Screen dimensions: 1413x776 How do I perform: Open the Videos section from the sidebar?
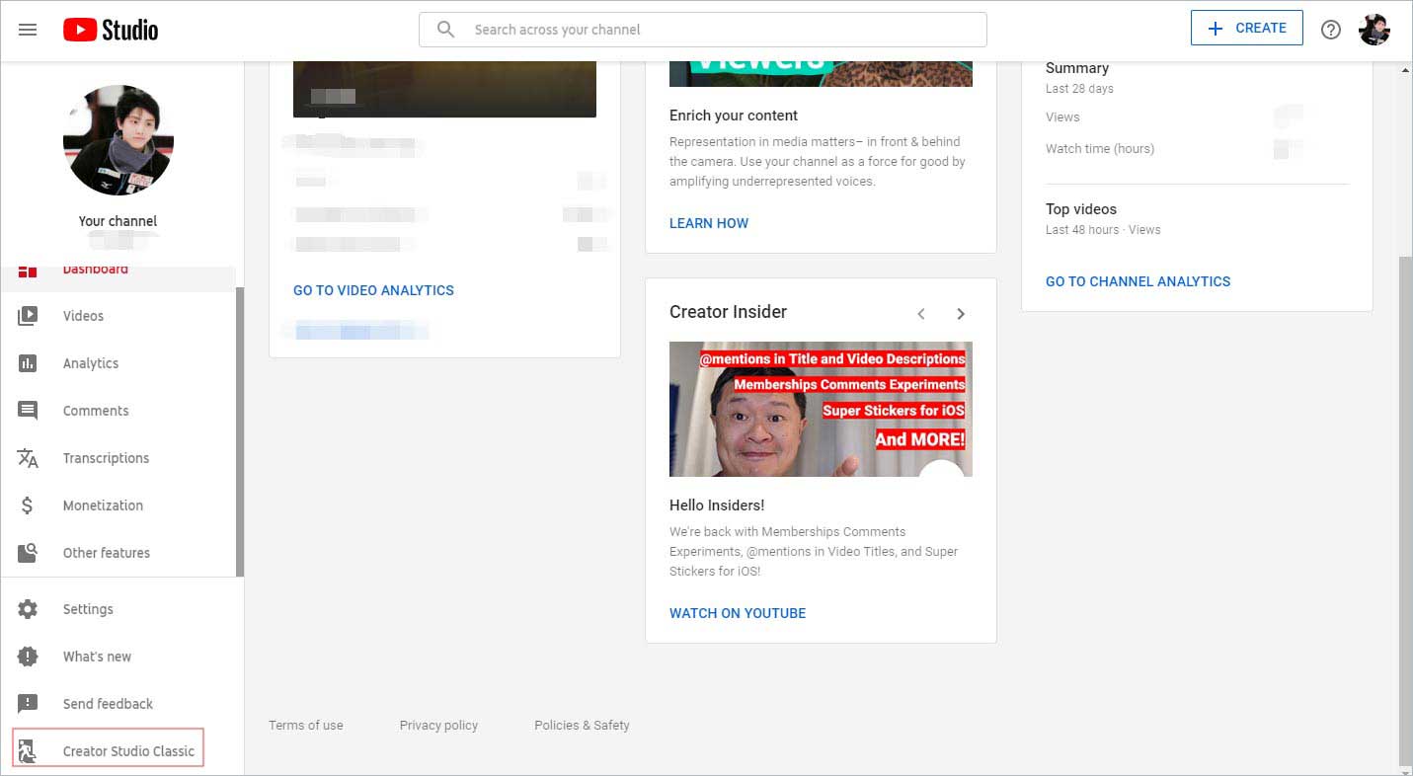pos(83,316)
